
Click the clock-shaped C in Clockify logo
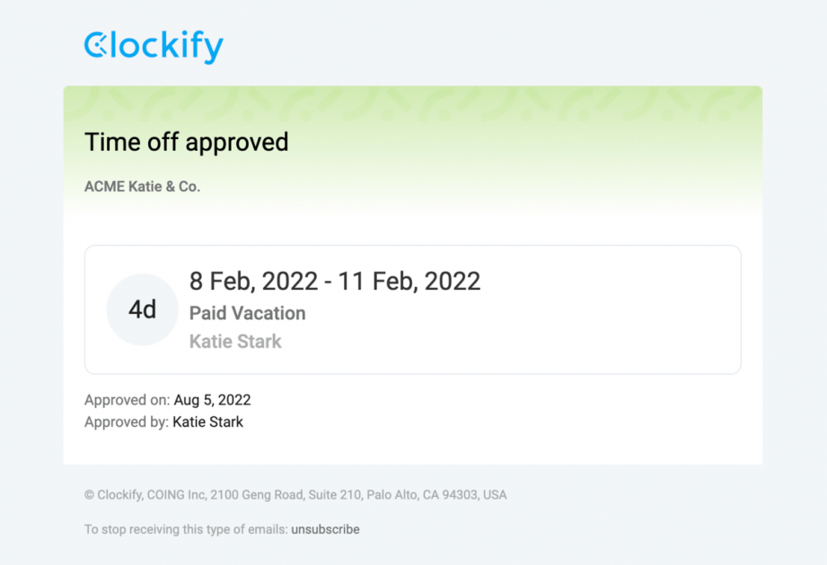(95, 46)
